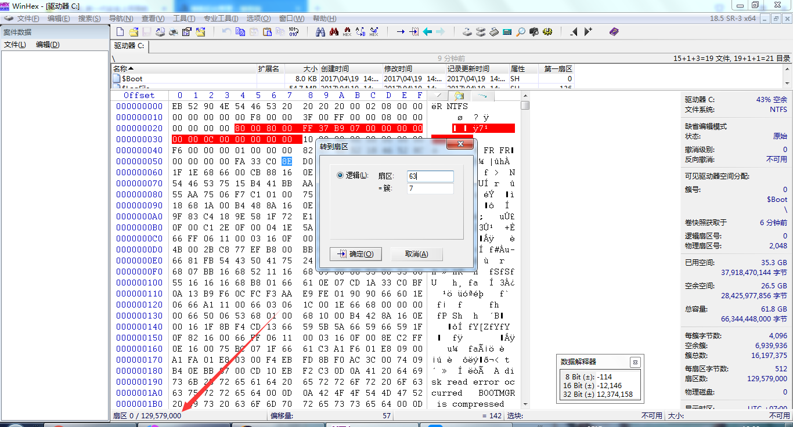Open the 窗口(W) menu

pyautogui.click(x=291, y=19)
